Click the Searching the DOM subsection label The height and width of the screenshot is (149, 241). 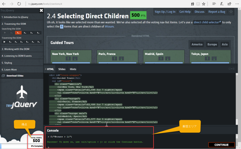(11, 29)
